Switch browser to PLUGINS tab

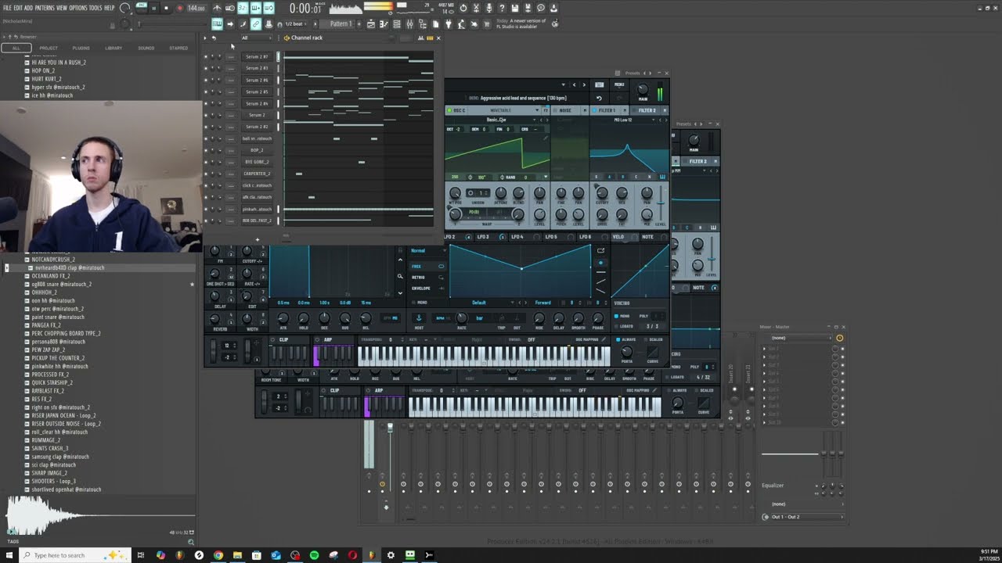(81, 48)
